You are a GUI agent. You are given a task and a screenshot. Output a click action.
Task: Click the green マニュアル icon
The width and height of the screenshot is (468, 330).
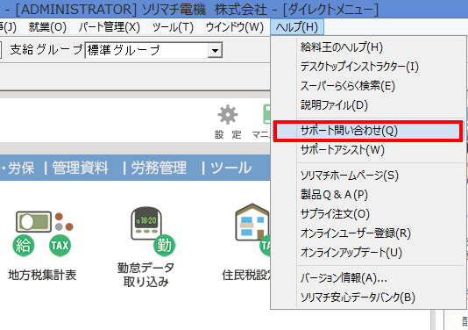[x=266, y=114]
